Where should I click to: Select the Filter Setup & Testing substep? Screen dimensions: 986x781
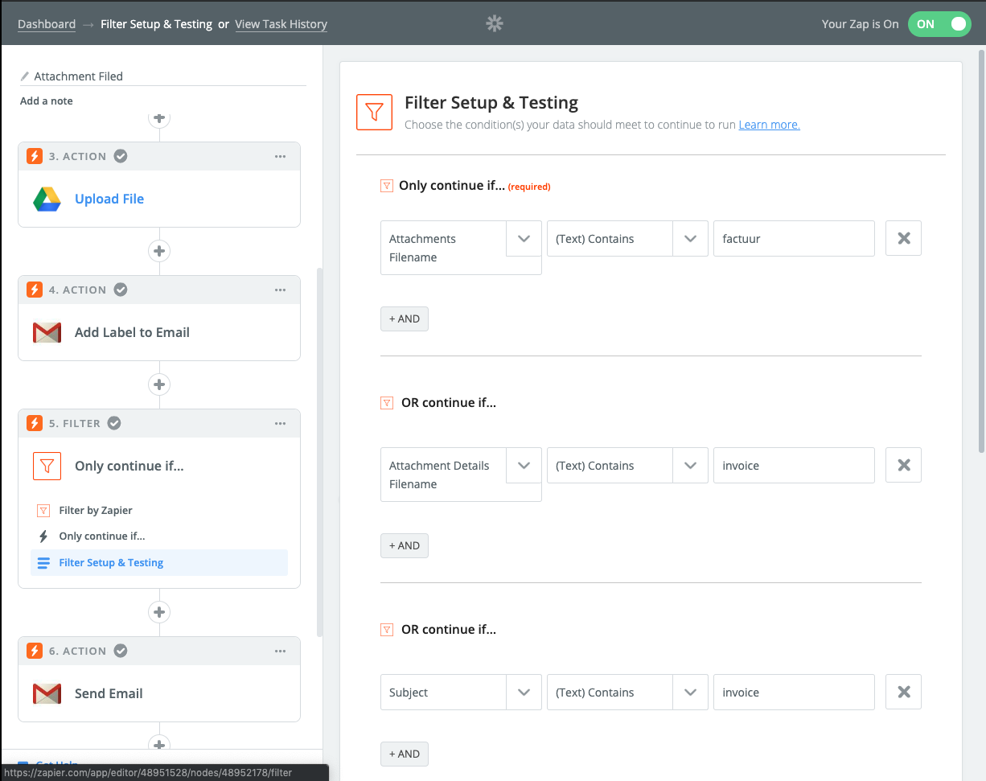[x=159, y=562]
